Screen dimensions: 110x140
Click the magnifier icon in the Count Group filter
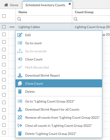[x=76, y=19]
